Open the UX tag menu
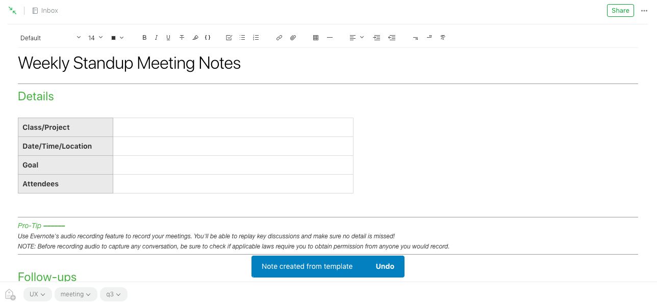Screen dimensions: 657x305 pyautogui.click(x=38, y=294)
